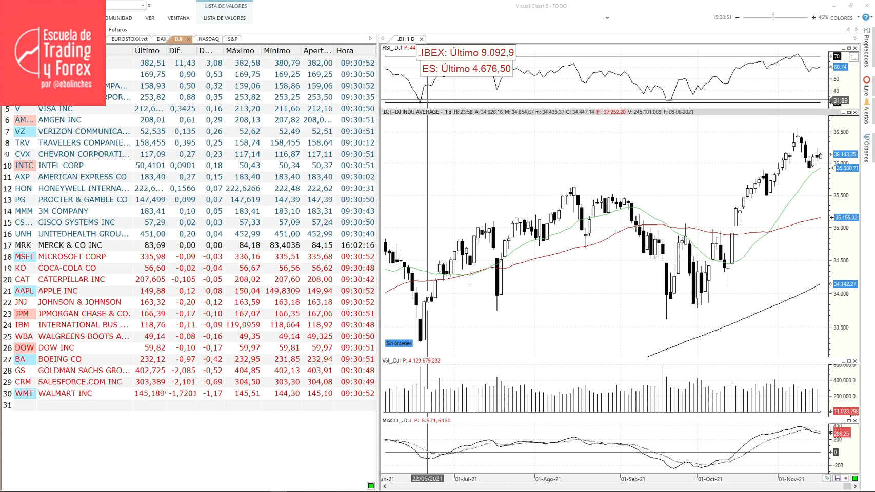This screenshot has width=875, height=492.
Task: Select the DOW ticker cell
Action: pyautogui.click(x=24, y=348)
